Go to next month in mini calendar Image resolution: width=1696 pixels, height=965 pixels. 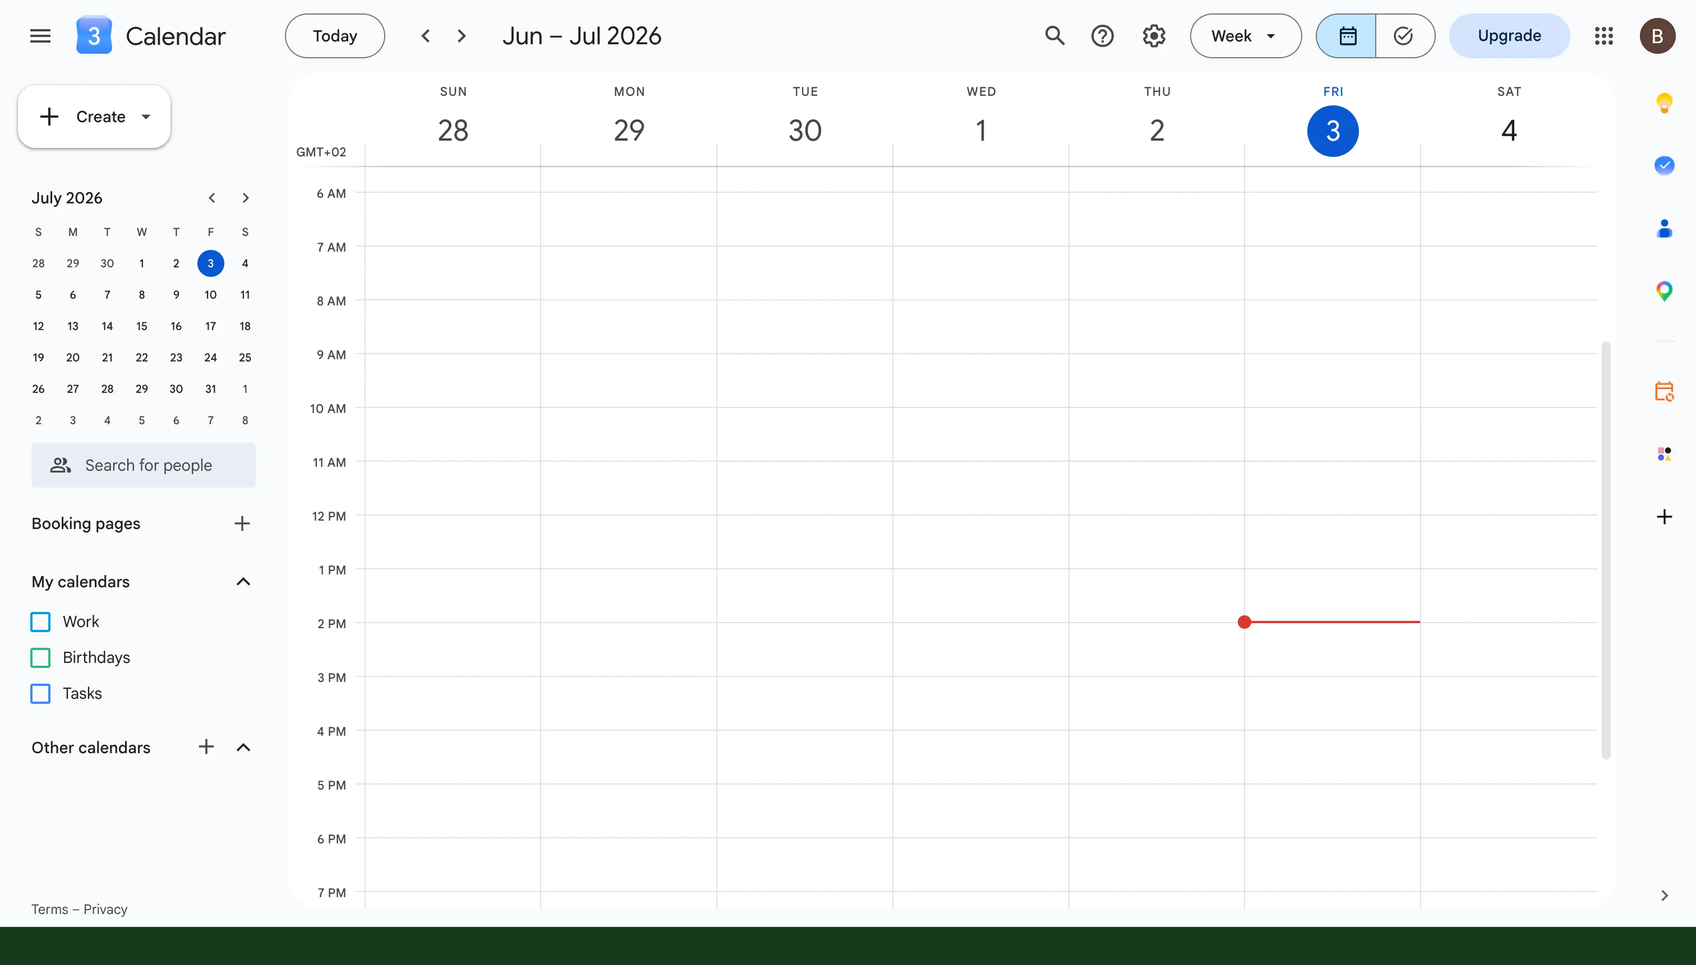point(246,197)
